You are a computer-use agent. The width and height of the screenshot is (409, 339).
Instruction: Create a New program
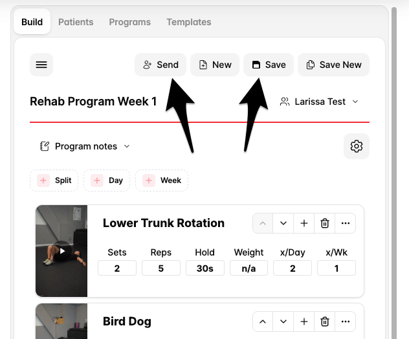click(x=215, y=65)
